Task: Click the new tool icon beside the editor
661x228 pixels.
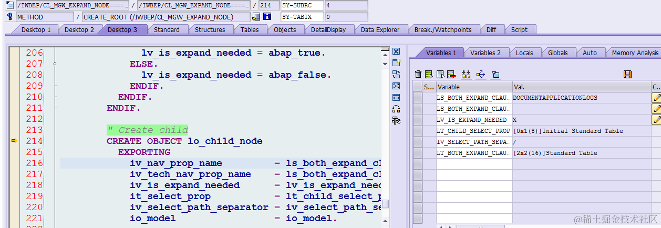Action: [x=396, y=63]
